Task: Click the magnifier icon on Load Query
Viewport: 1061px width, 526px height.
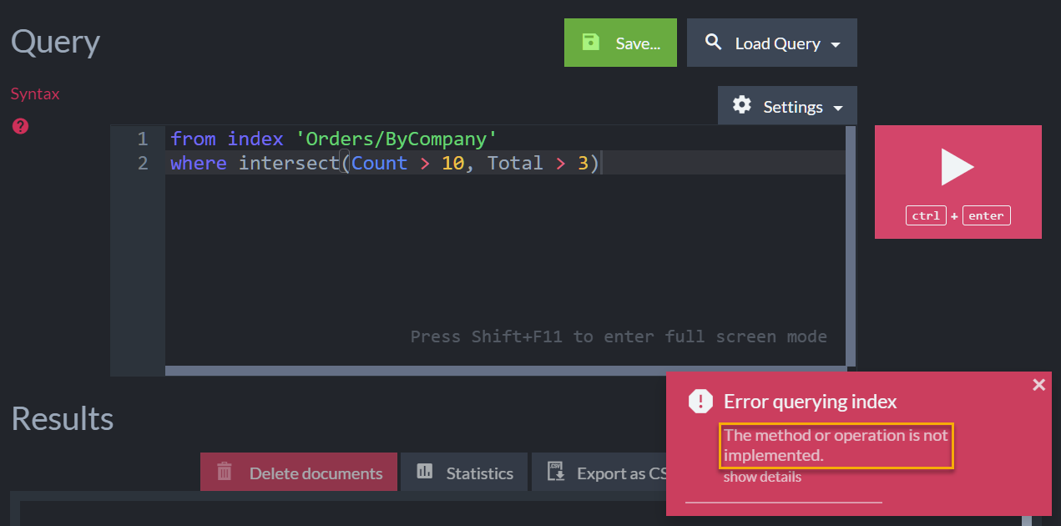Action: point(714,42)
